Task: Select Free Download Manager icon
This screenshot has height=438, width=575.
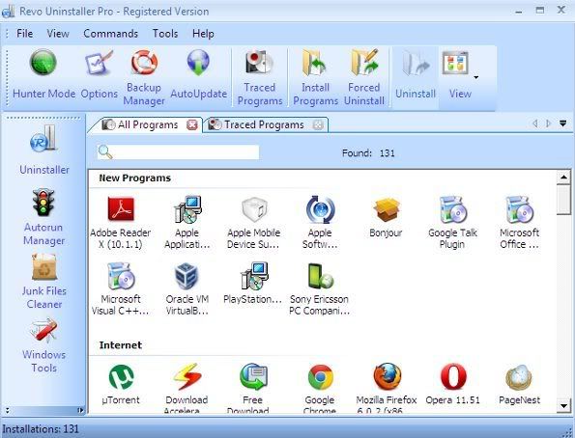Action: click(x=253, y=388)
